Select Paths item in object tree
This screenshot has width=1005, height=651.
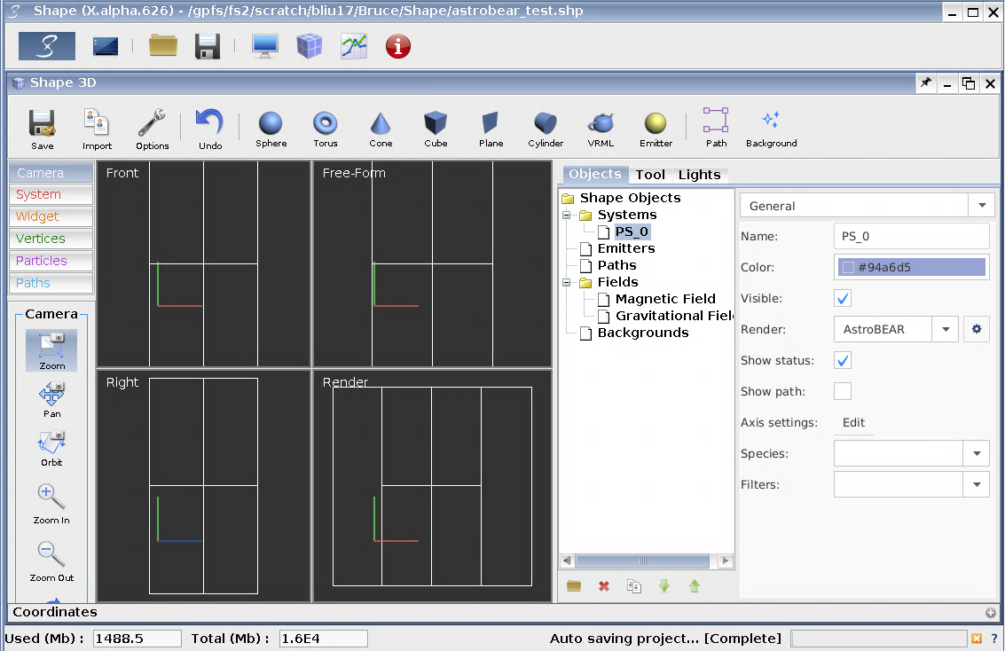pyautogui.click(x=616, y=265)
